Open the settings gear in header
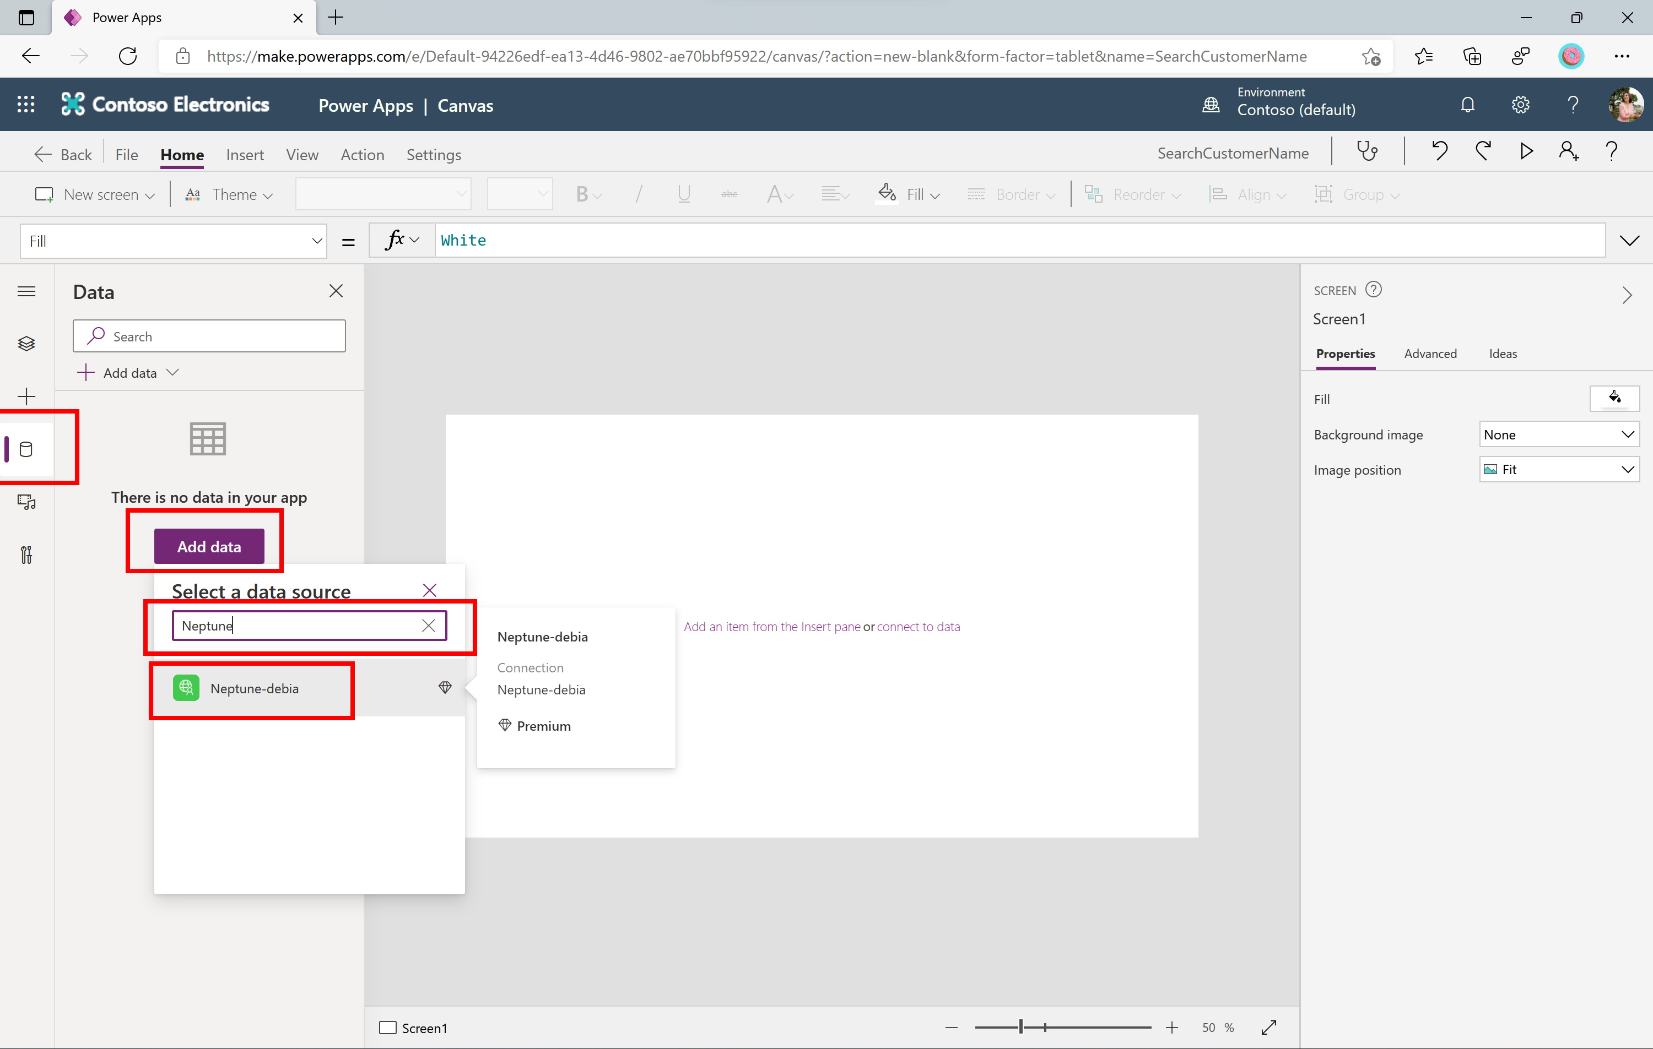The height and width of the screenshot is (1049, 1653). 1521,104
